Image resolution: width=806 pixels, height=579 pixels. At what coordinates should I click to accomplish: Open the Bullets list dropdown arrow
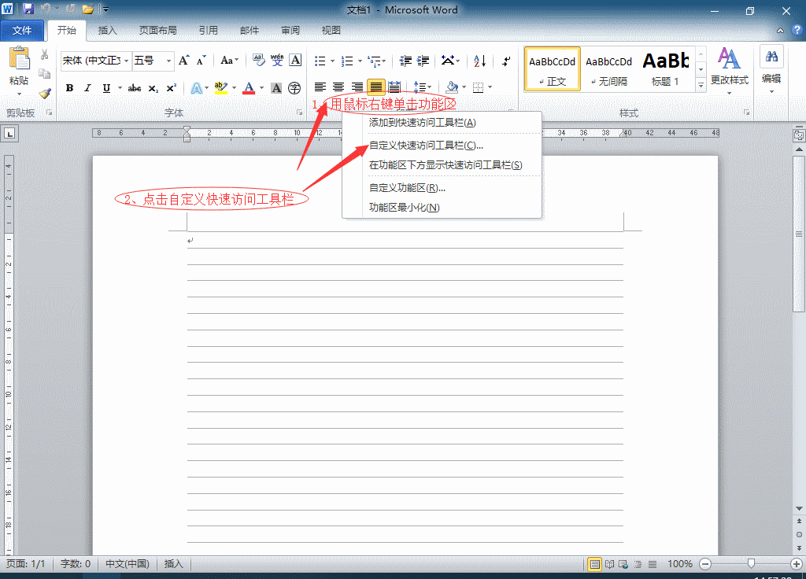332,61
